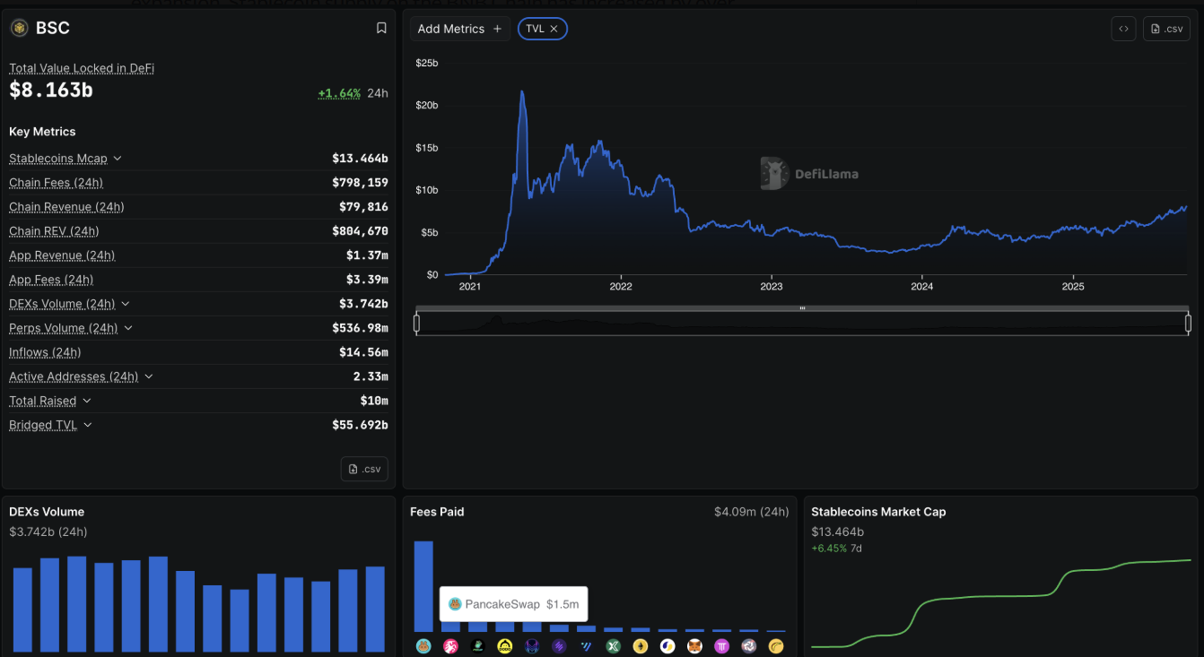Click the green X protocol icon under Fees Paid
1204x657 pixels.
(x=614, y=645)
